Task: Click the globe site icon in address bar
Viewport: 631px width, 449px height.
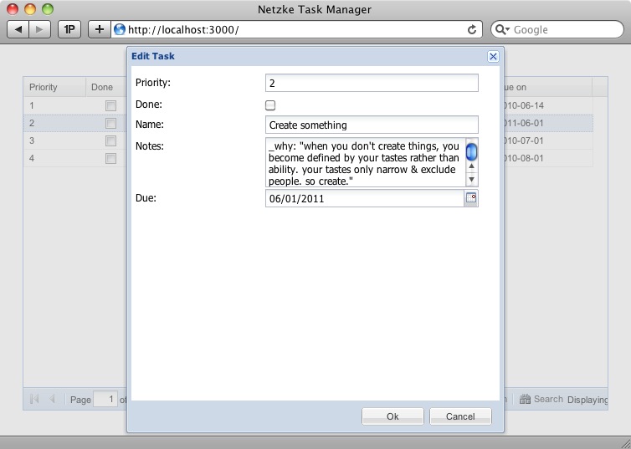Action: (x=119, y=29)
